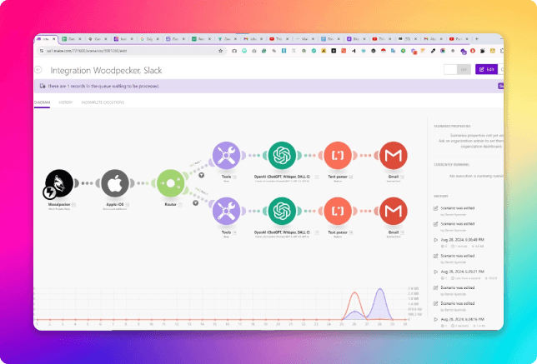The width and height of the screenshot is (537, 364).
Task: Click the filter icon on the lower router path
Action: point(196,203)
